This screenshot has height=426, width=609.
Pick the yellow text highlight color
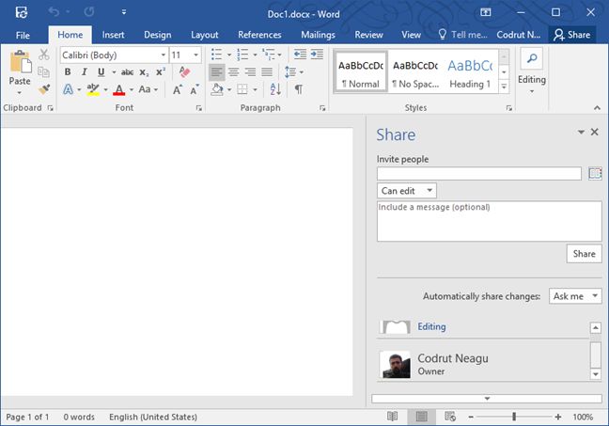click(x=93, y=89)
